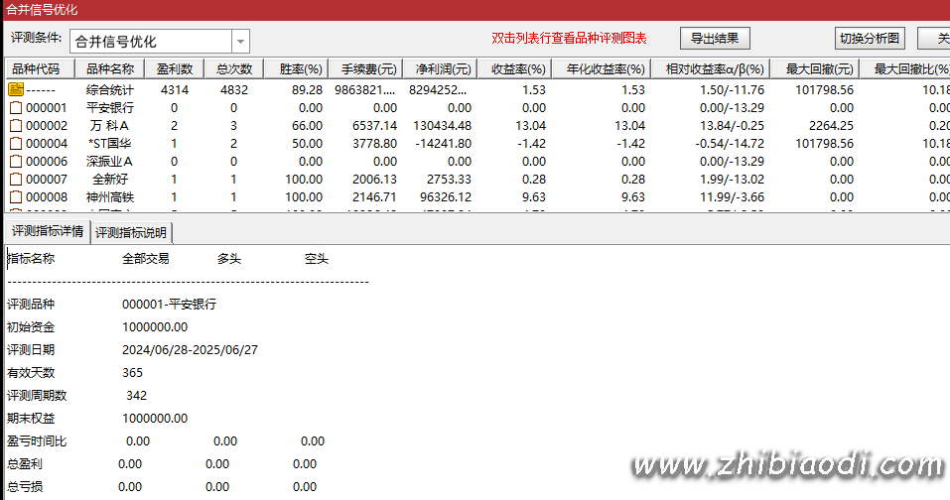
Task: Select the *ST国华 row name
Action: click(x=109, y=144)
